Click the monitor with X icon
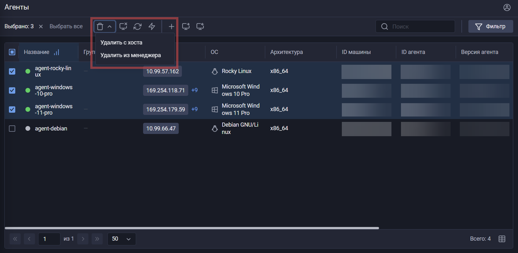The width and height of the screenshot is (518, 253). click(x=123, y=26)
